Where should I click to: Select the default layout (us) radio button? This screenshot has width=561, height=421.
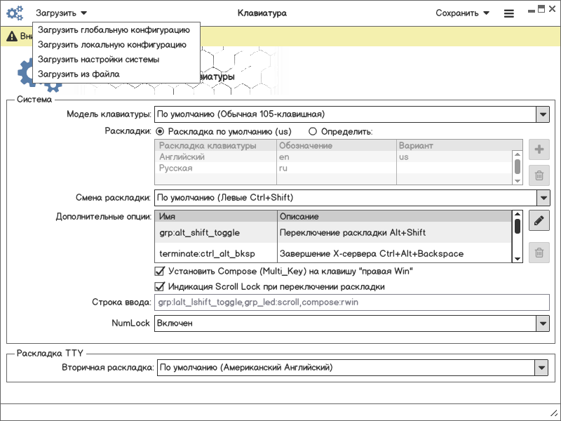pyautogui.click(x=160, y=131)
